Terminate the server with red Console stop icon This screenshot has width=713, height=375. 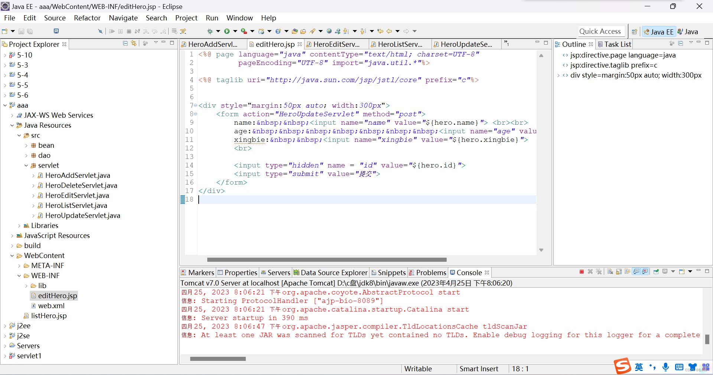coord(582,272)
